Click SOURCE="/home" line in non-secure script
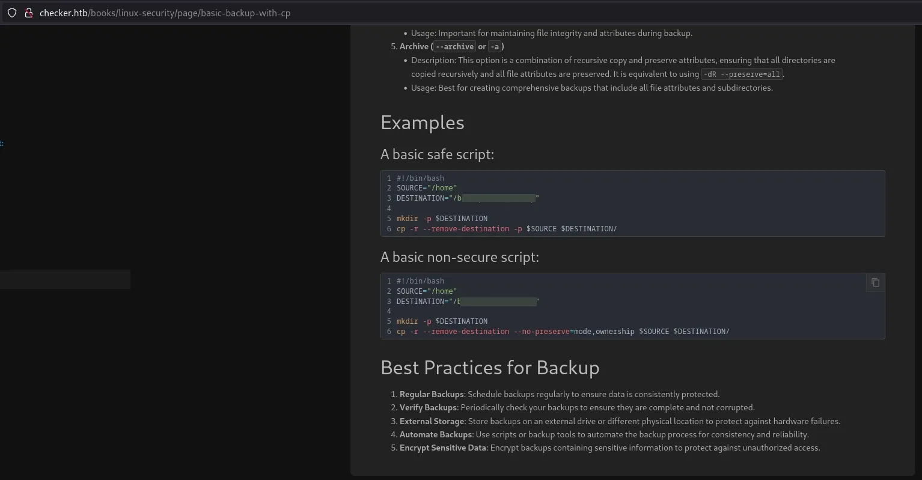 [x=427, y=291]
